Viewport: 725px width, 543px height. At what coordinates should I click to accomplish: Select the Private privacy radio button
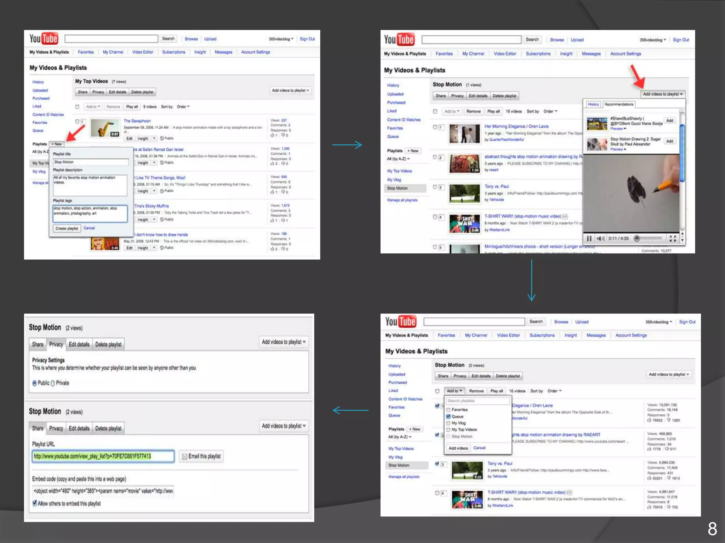pyautogui.click(x=53, y=383)
